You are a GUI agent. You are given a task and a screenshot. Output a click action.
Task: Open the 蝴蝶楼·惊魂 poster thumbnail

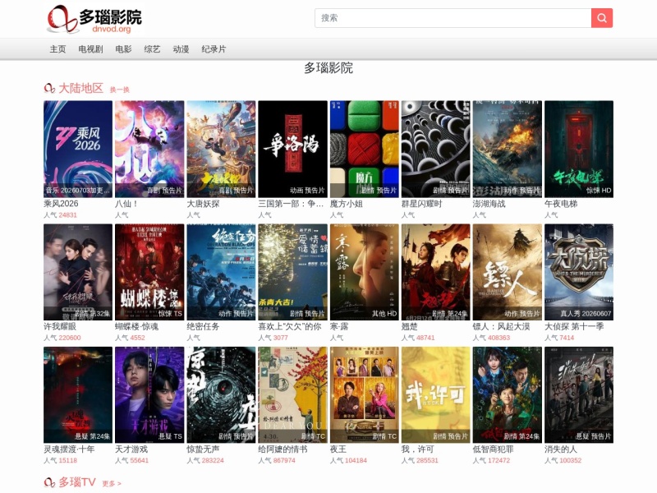click(149, 272)
